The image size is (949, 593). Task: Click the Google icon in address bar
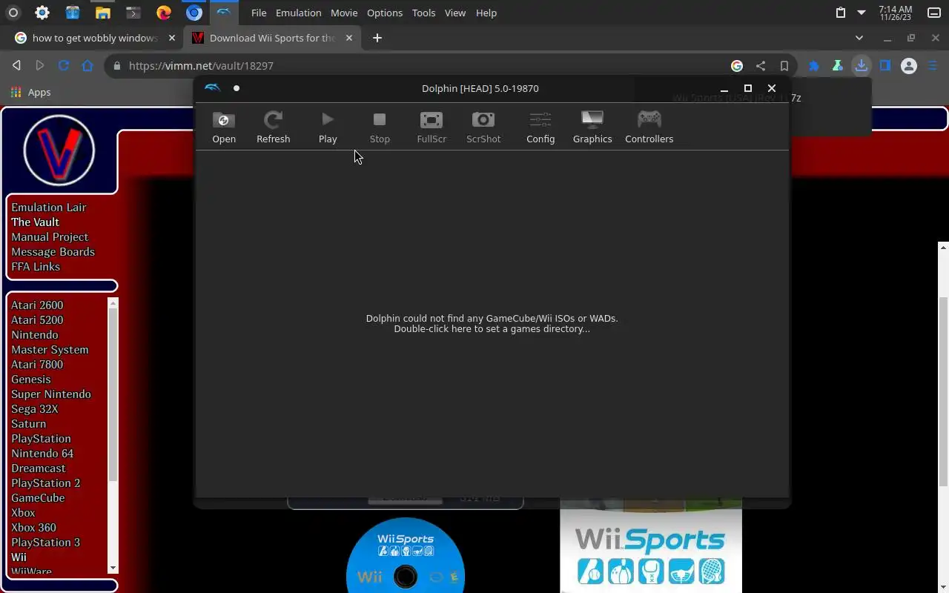click(x=737, y=66)
